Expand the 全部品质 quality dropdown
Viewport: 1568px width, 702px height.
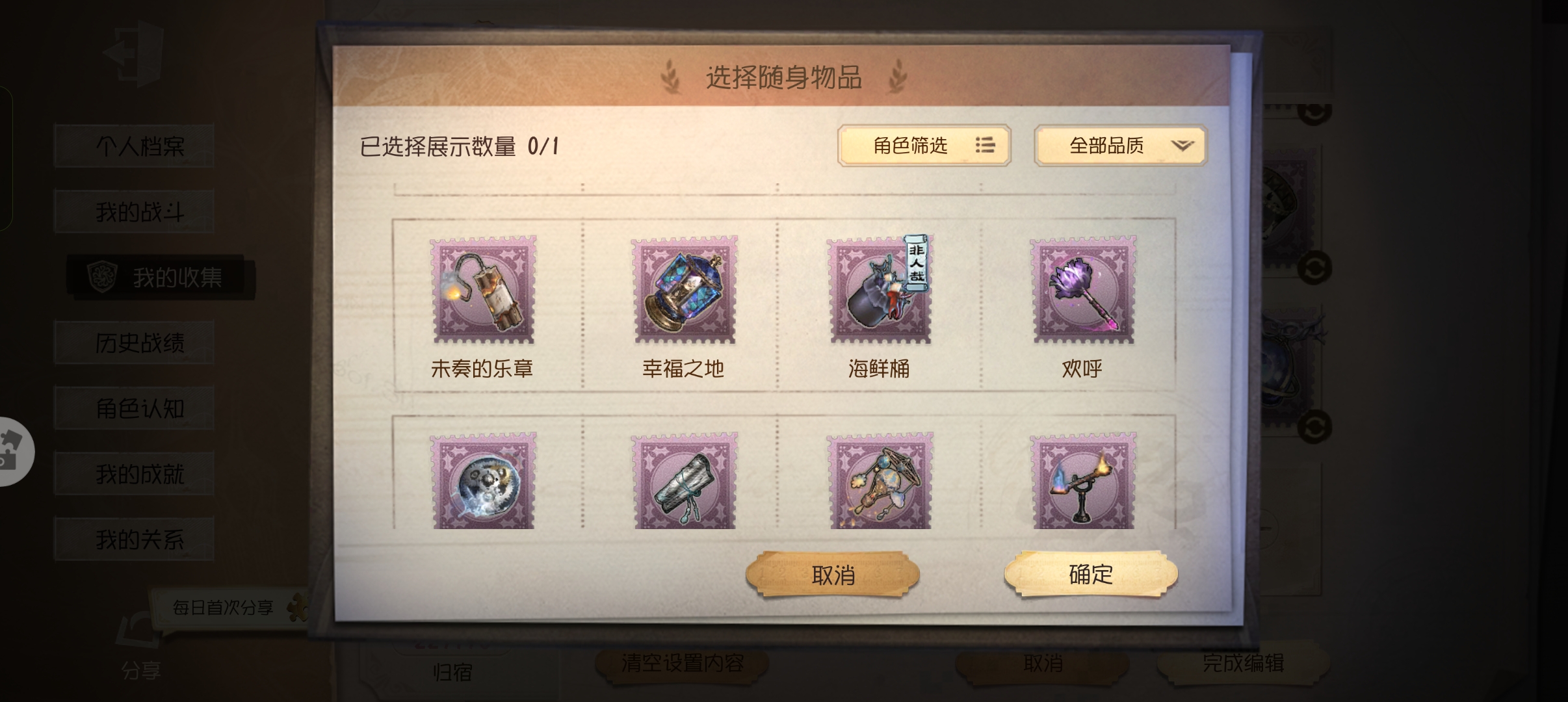coord(1121,146)
